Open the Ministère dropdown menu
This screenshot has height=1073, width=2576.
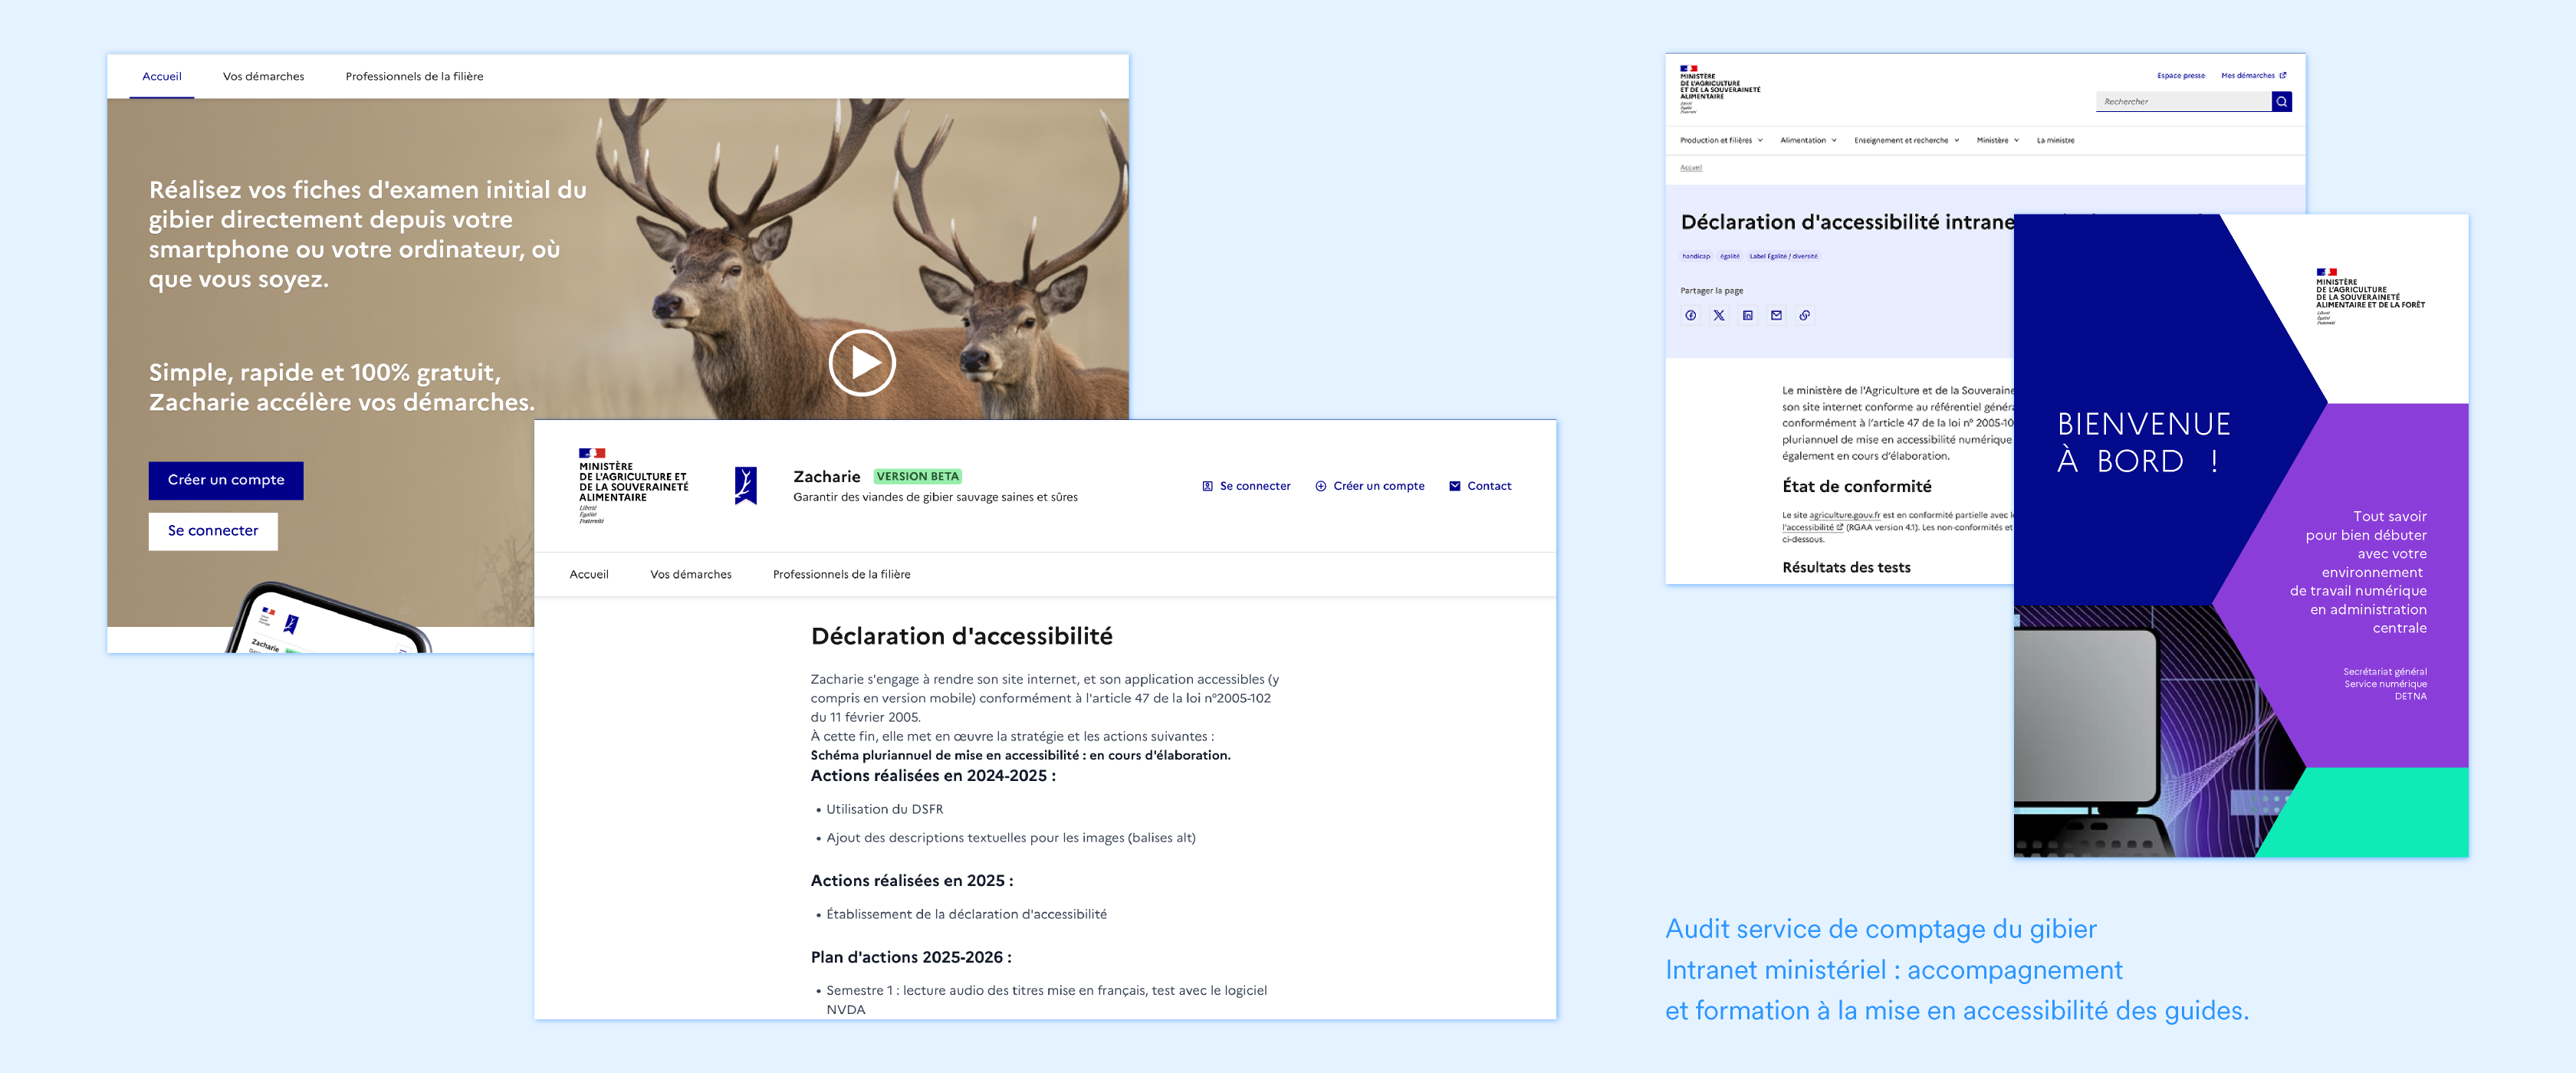1997,140
